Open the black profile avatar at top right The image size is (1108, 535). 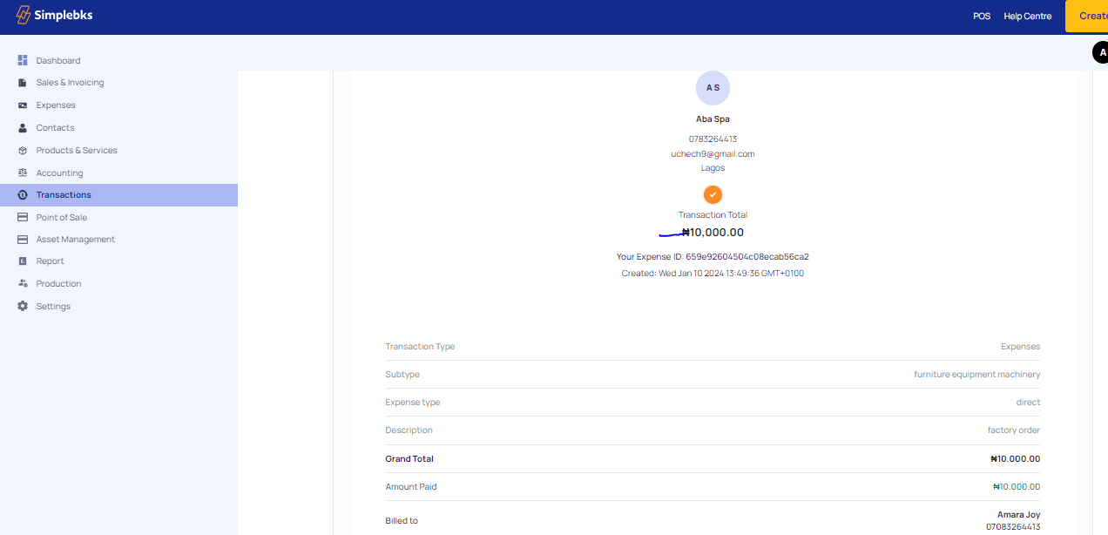(x=1101, y=53)
